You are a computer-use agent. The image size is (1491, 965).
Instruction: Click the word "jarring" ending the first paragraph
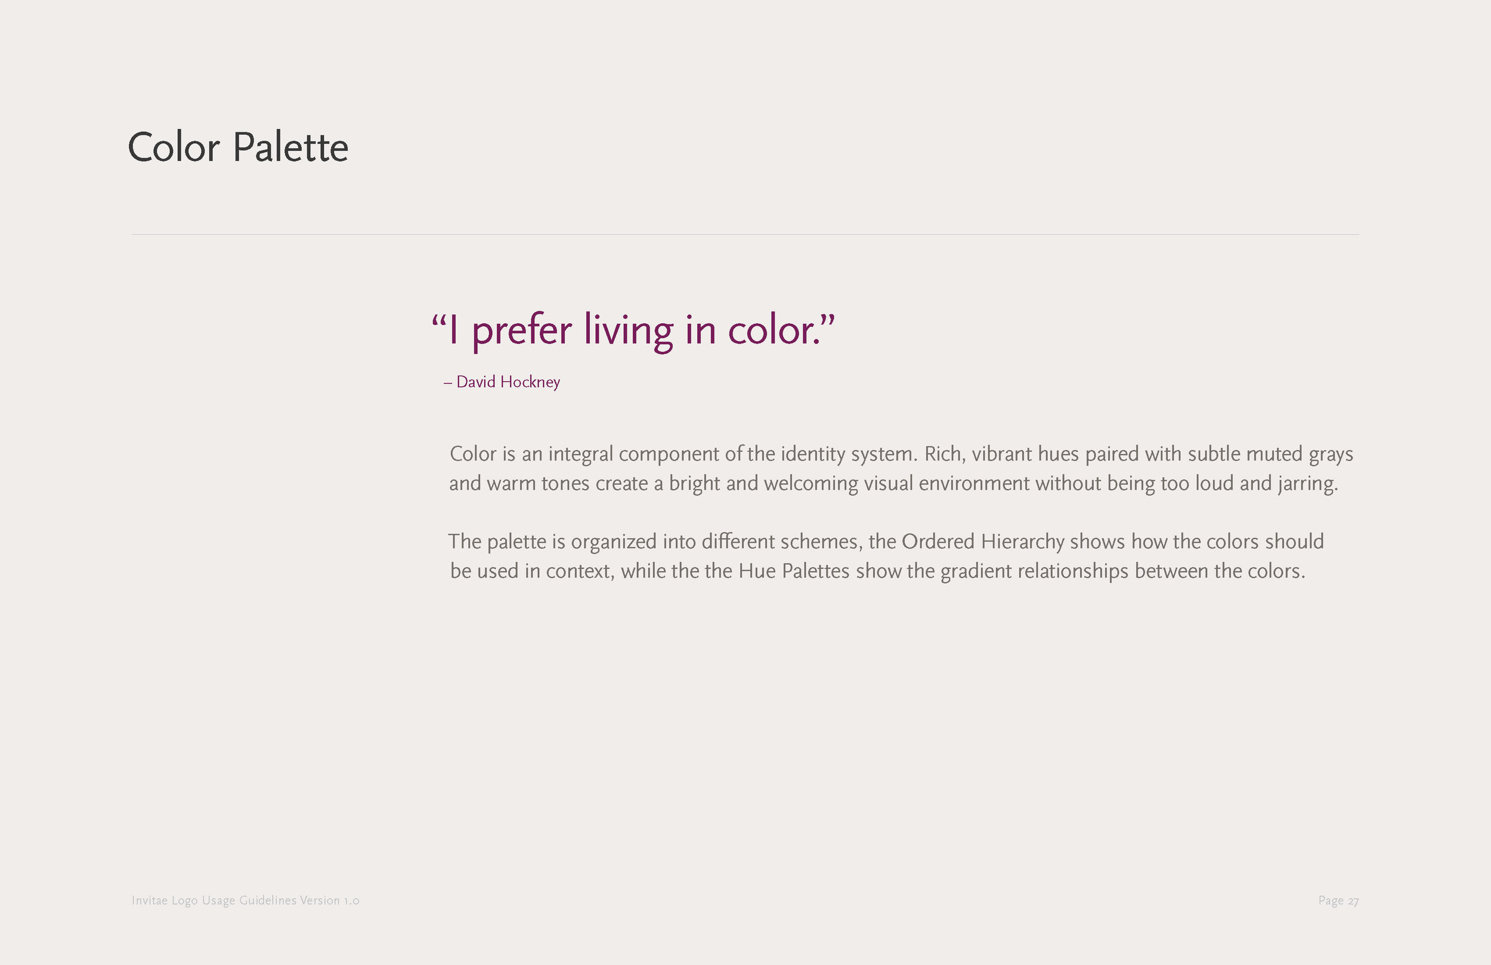tap(1308, 484)
